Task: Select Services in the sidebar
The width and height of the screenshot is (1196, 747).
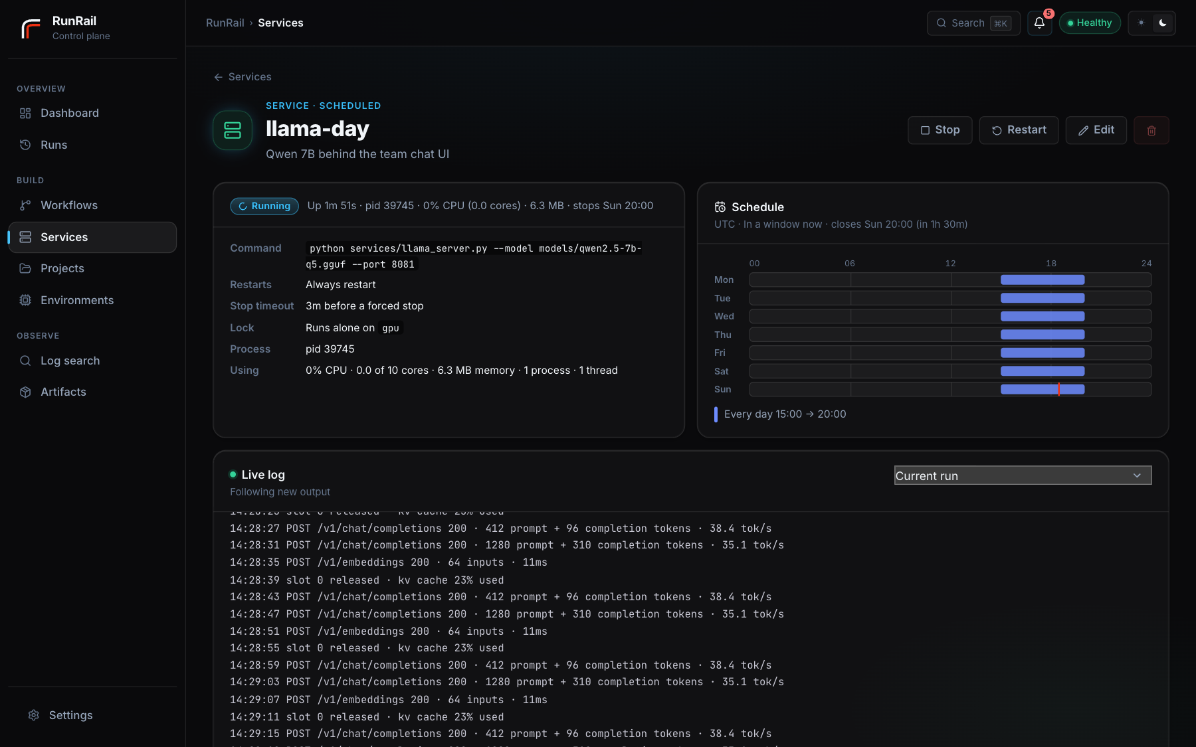Action: (92, 237)
